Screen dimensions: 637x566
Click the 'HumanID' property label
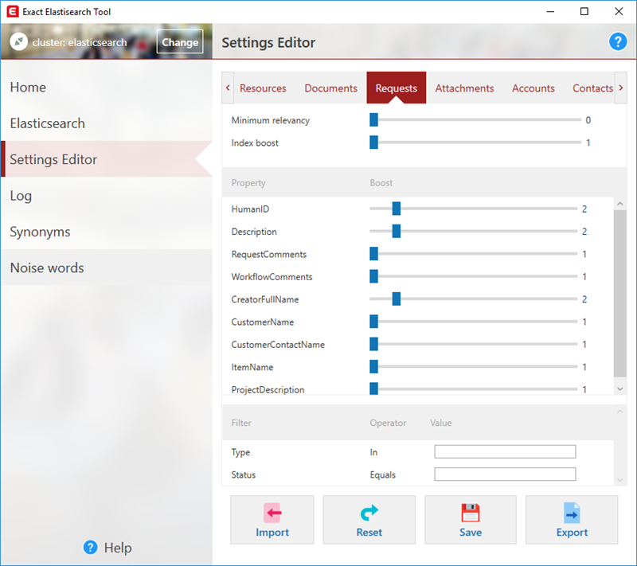250,209
